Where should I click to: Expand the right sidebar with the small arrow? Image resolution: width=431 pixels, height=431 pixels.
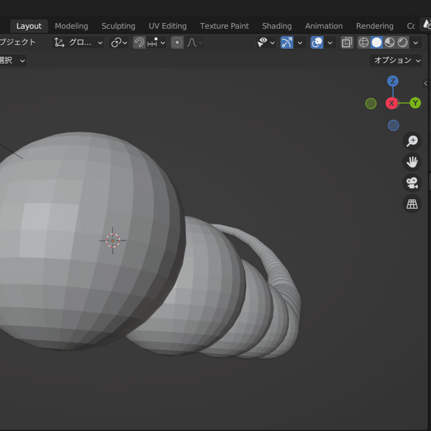point(426,83)
